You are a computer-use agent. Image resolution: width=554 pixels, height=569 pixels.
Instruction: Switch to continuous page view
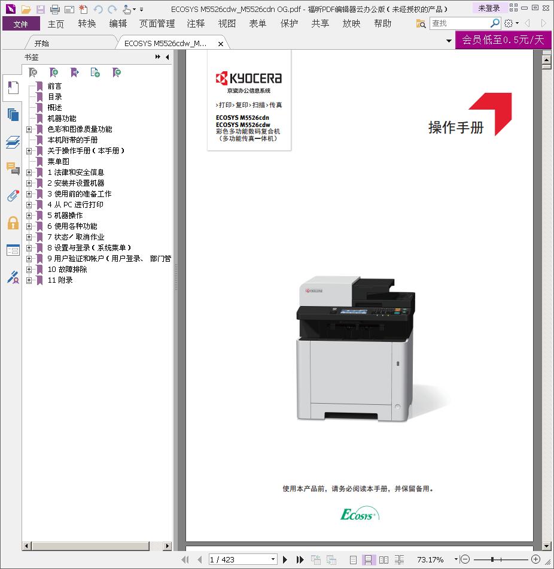368,560
